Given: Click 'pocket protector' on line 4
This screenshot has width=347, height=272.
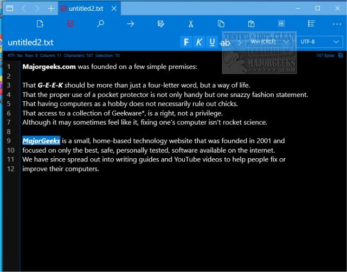Looking at the screenshot, I should [x=123, y=95].
